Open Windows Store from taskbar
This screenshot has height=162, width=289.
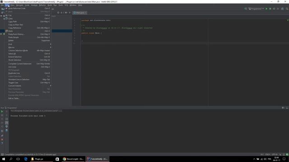coord(57,159)
